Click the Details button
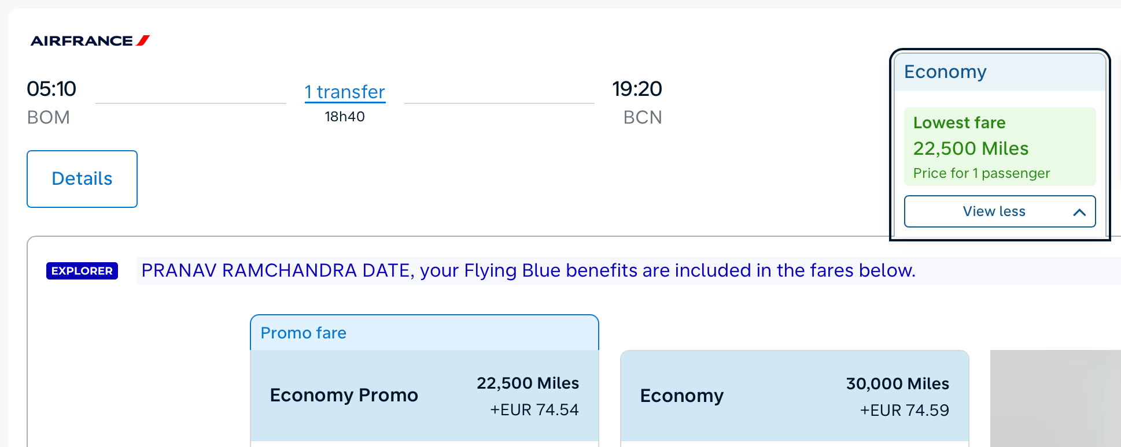The image size is (1121, 447). click(82, 178)
